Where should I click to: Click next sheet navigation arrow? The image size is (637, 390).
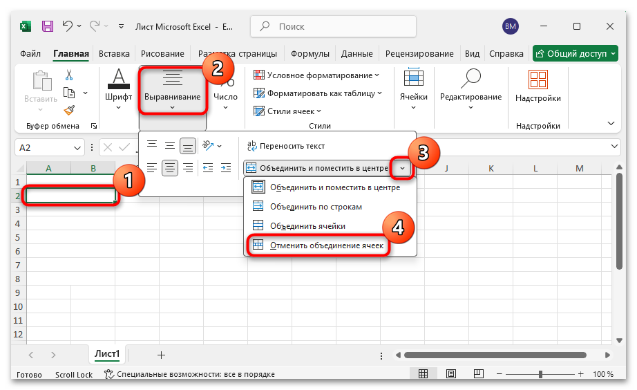click(x=53, y=355)
